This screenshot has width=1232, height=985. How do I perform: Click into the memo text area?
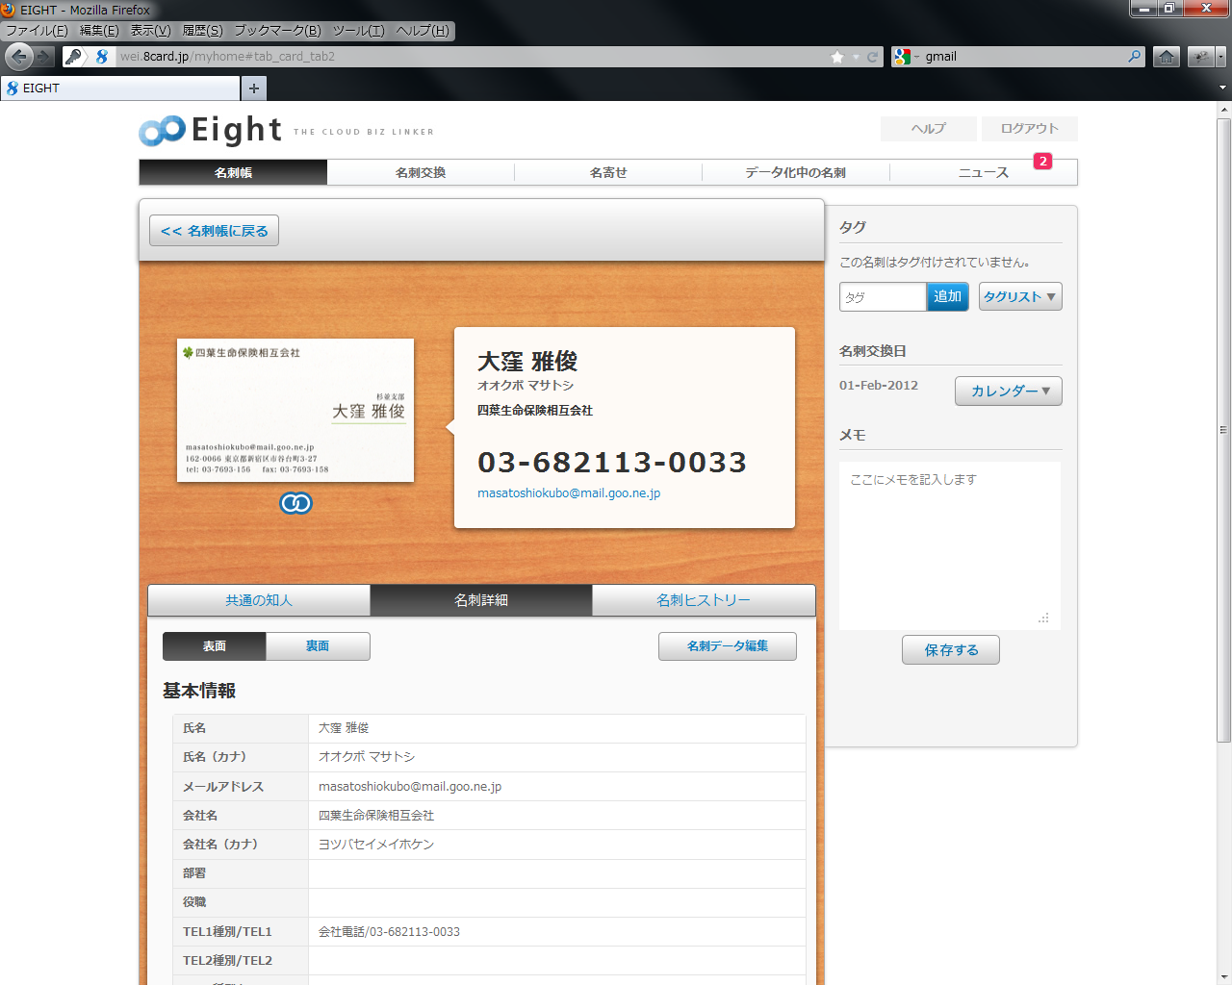coord(950,545)
